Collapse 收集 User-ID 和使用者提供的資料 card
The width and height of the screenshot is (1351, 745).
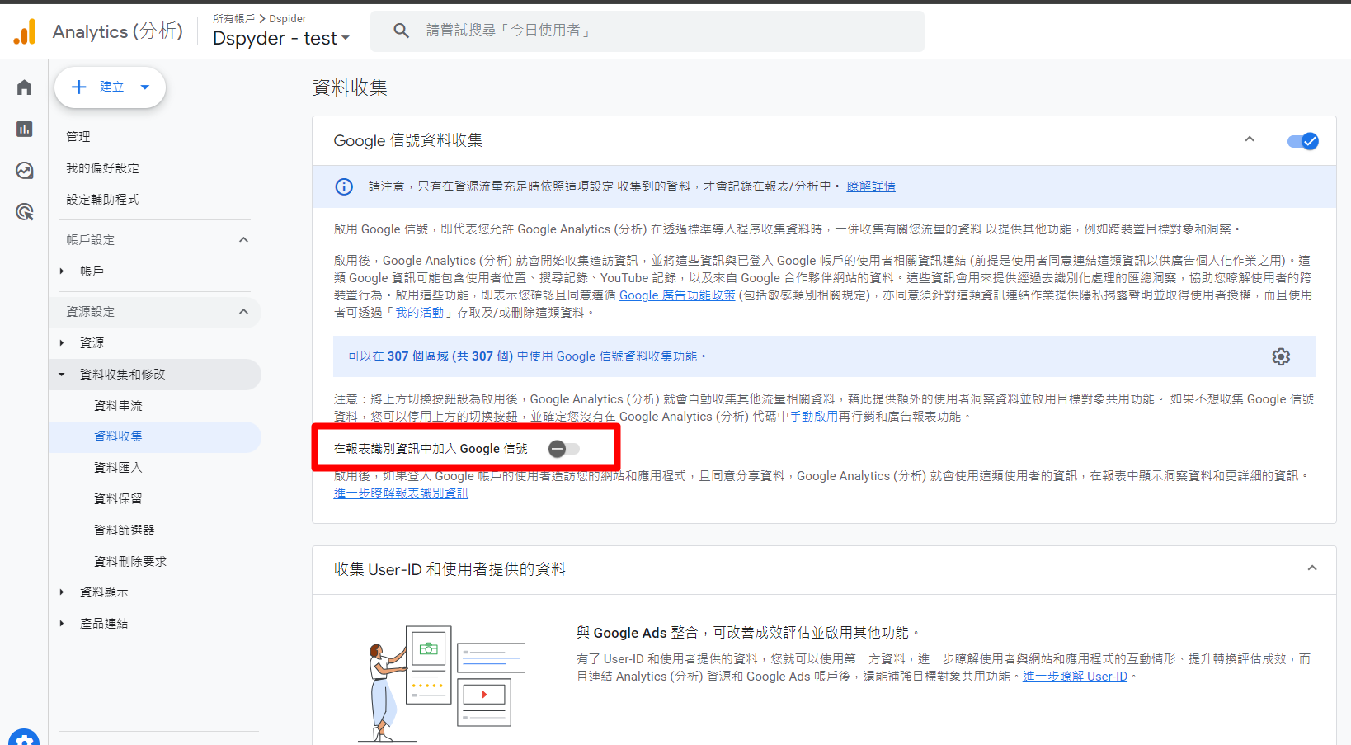pos(1312,568)
